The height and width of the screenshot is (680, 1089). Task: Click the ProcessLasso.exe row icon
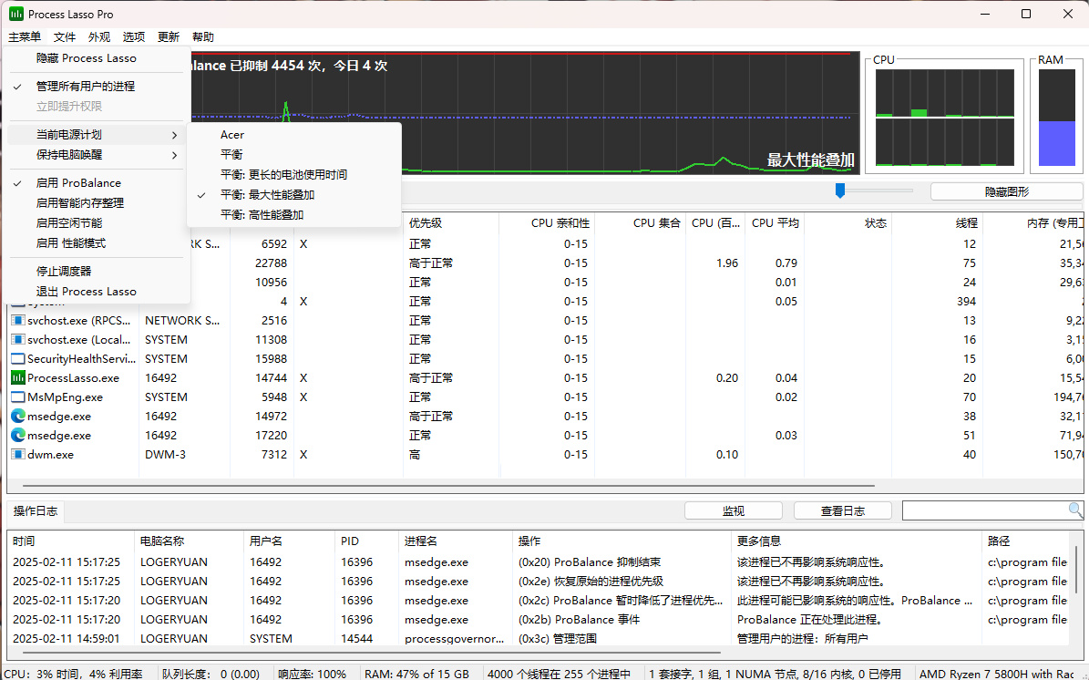point(18,378)
